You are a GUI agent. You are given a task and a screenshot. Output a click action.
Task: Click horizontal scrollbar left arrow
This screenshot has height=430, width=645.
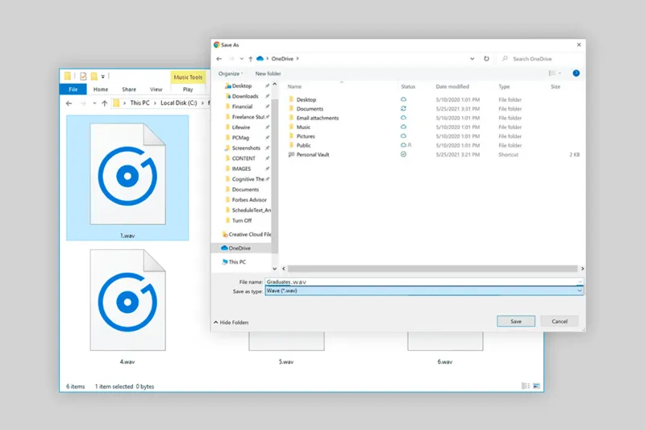[x=284, y=269]
